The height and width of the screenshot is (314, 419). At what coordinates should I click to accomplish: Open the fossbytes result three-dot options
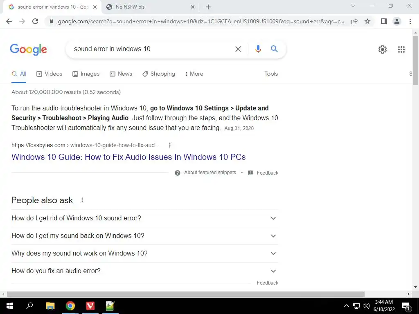click(x=170, y=145)
